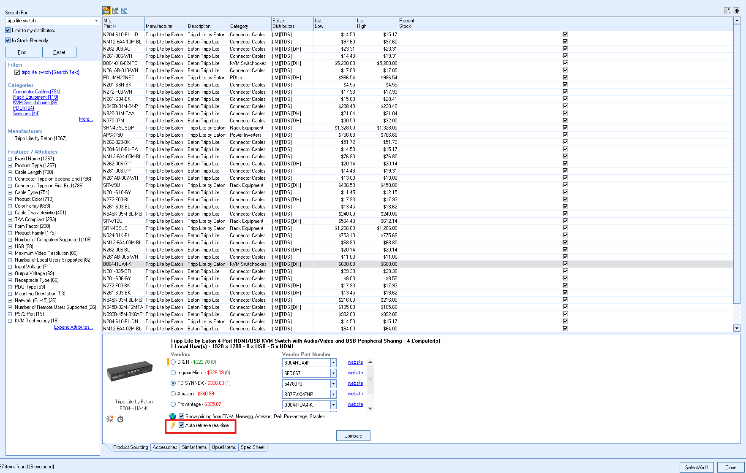Click the auto-fit column widths icon
This screenshot has height=473, width=746.
pos(736,11)
